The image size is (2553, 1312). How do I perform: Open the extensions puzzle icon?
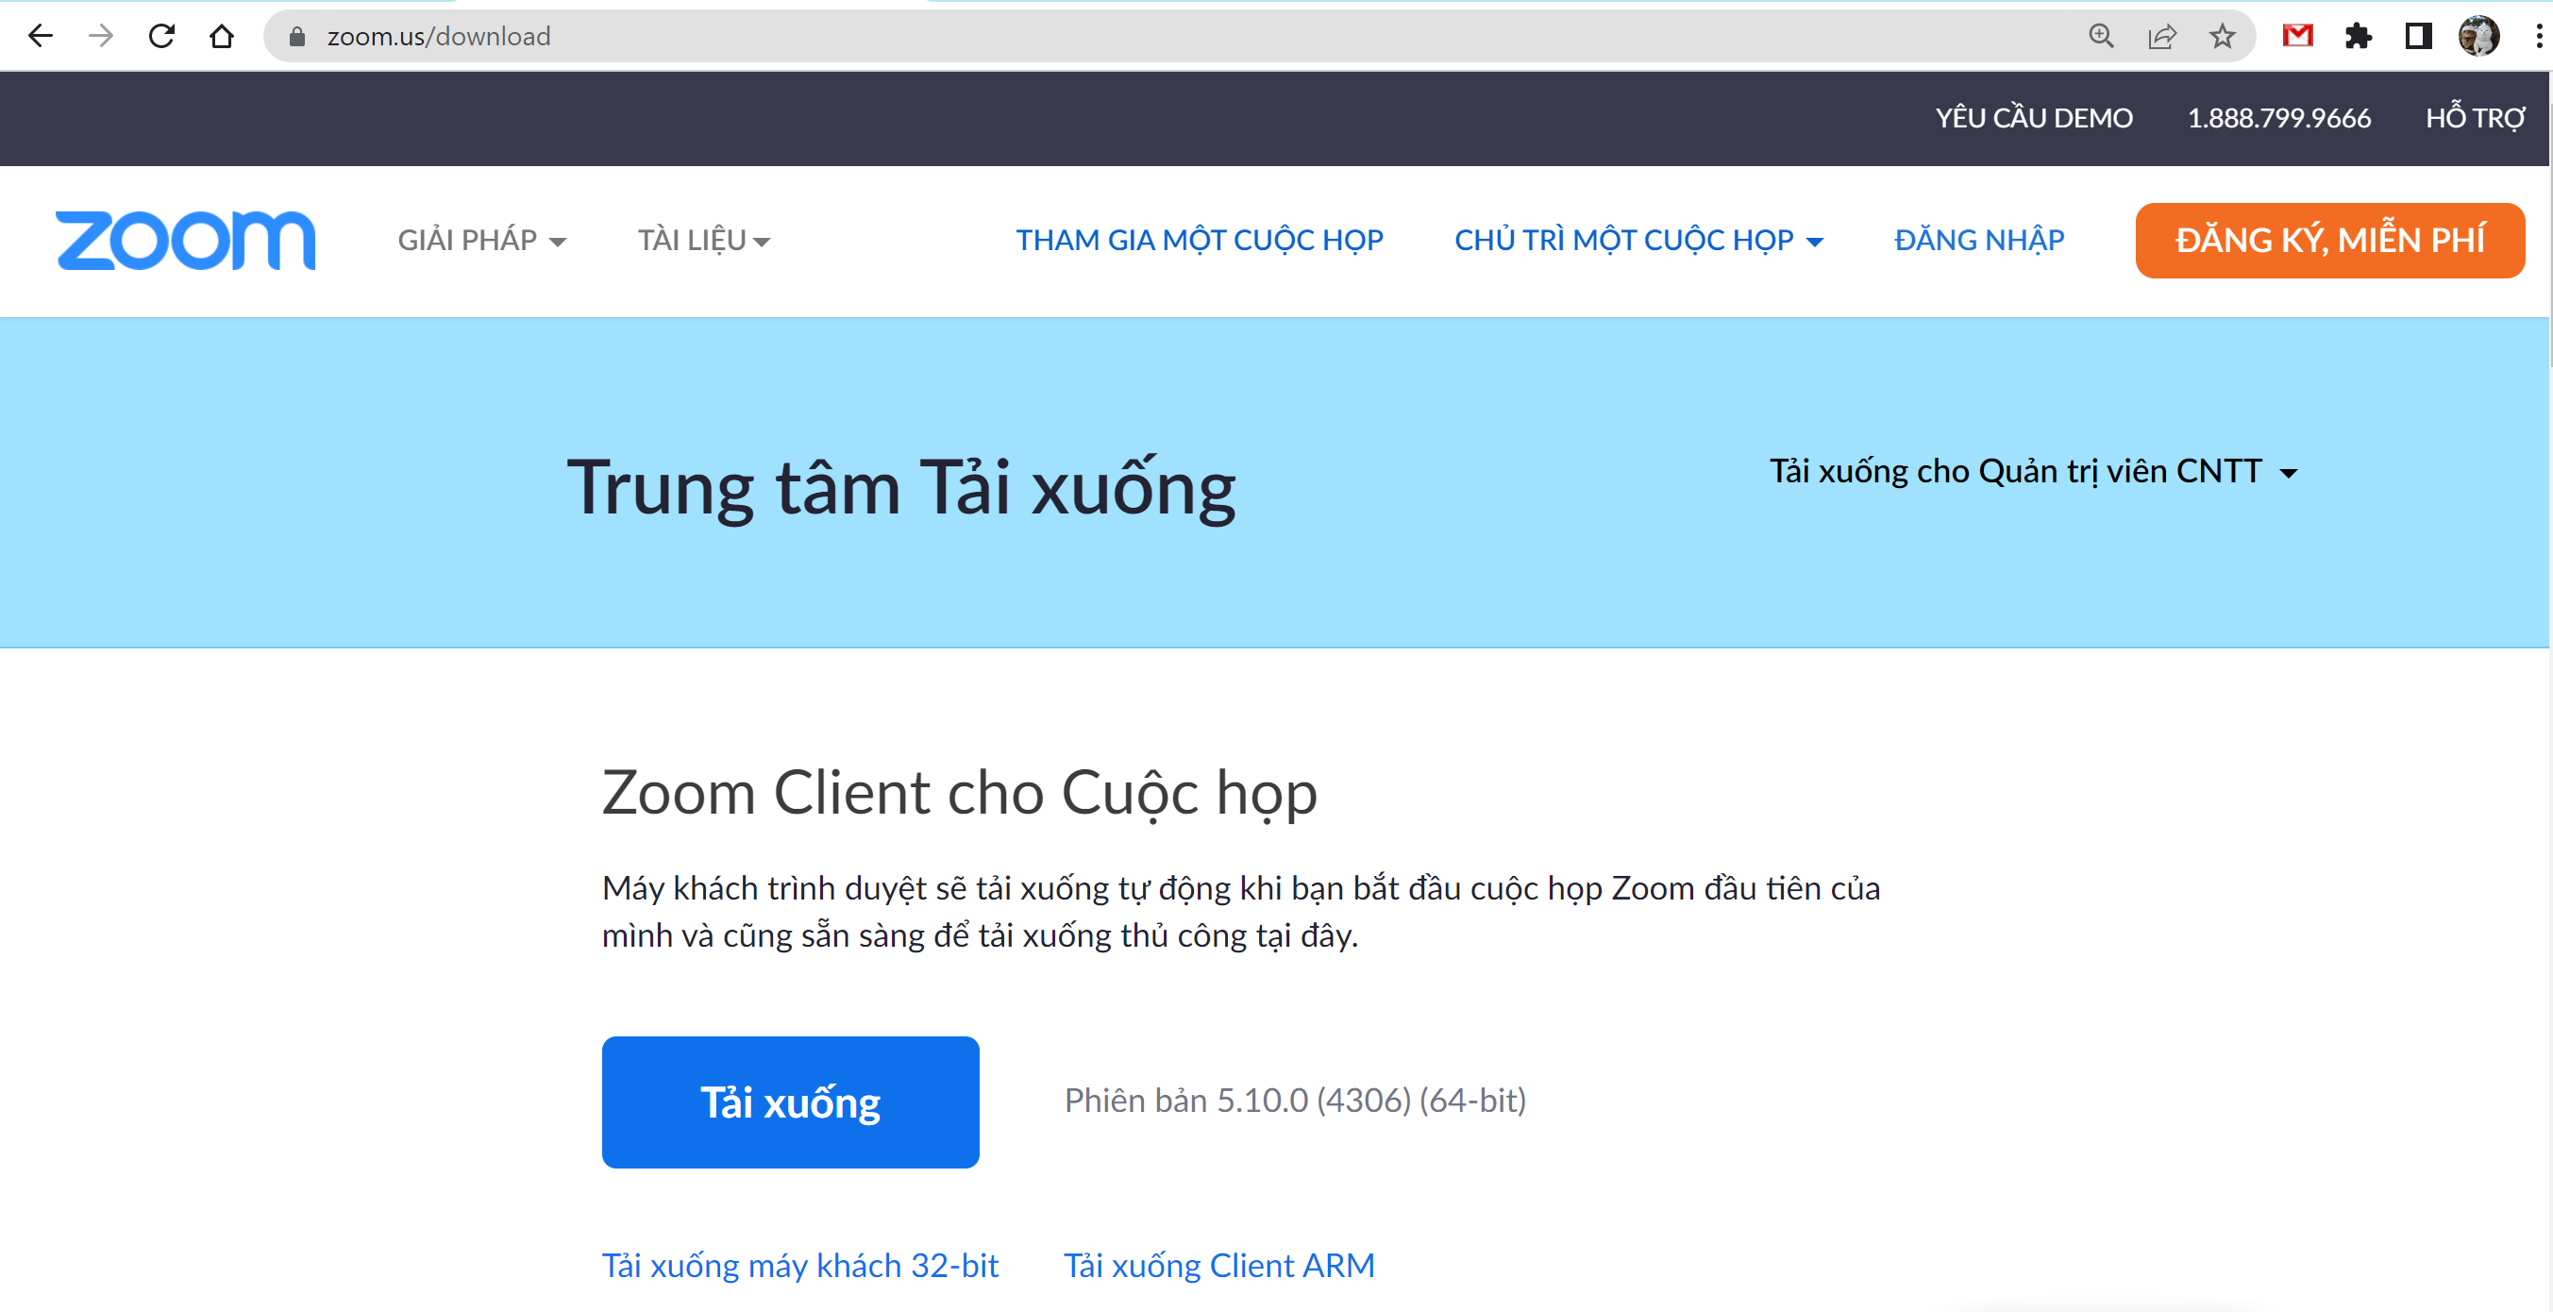pyautogui.click(x=2358, y=37)
